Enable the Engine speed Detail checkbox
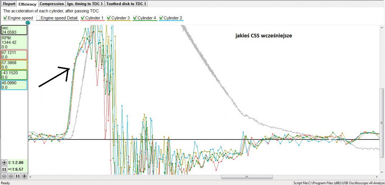385x185 pixels. 38,18
